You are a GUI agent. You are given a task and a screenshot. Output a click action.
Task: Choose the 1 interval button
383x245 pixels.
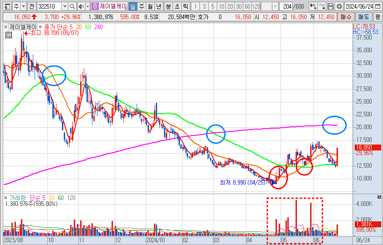(195, 6)
